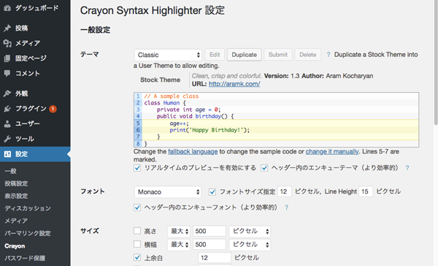The width and height of the screenshot is (438, 266).
Task: Uncheck the font size 指定 checkbox
Action: click(212, 192)
